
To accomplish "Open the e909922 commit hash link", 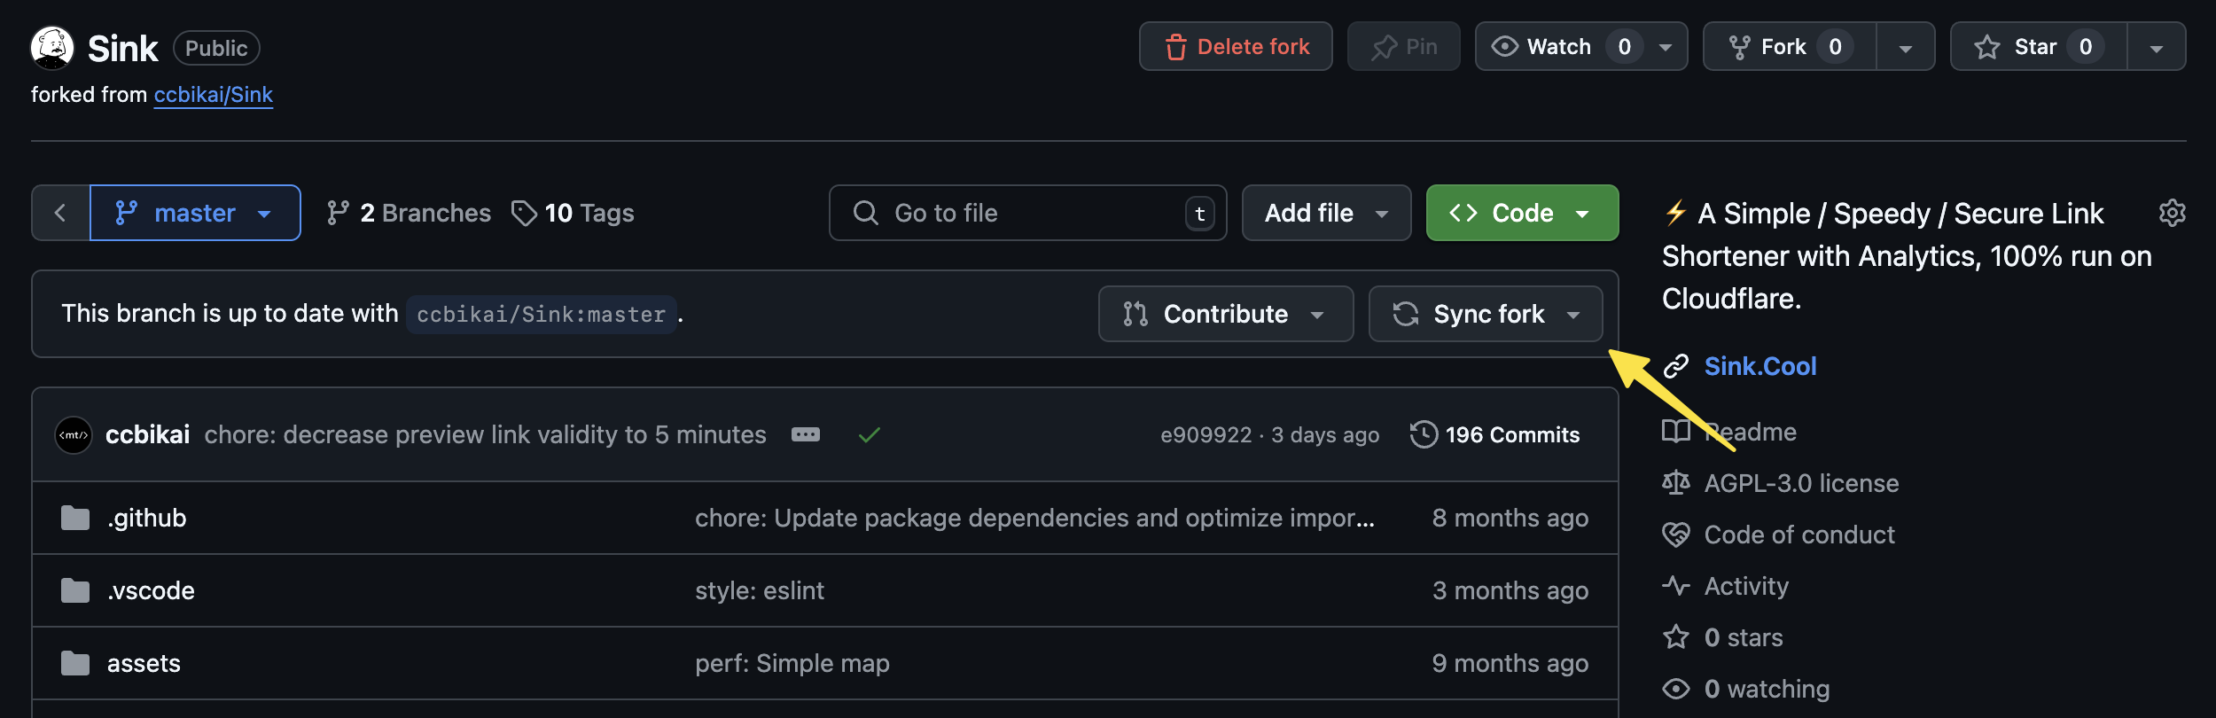I will [x=1206, y=434].
